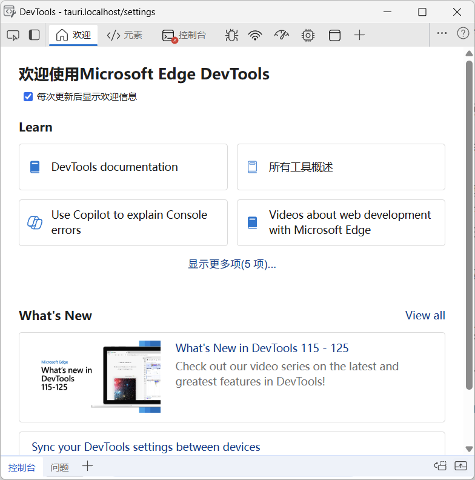Select the bottom drawer 控制台 tab
The height and width of the screenshot is (480, 475).
pos(22,467)
